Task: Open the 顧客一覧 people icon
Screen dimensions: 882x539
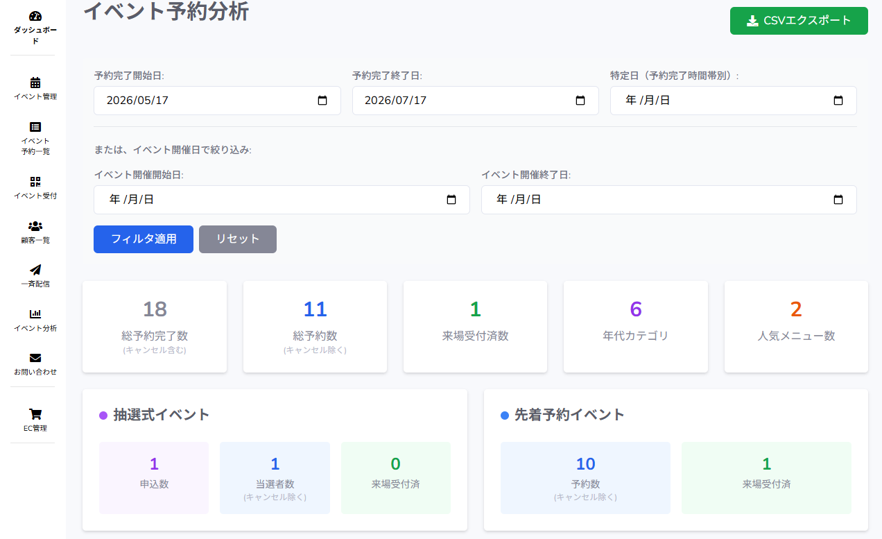Action: tap(35, 226)
